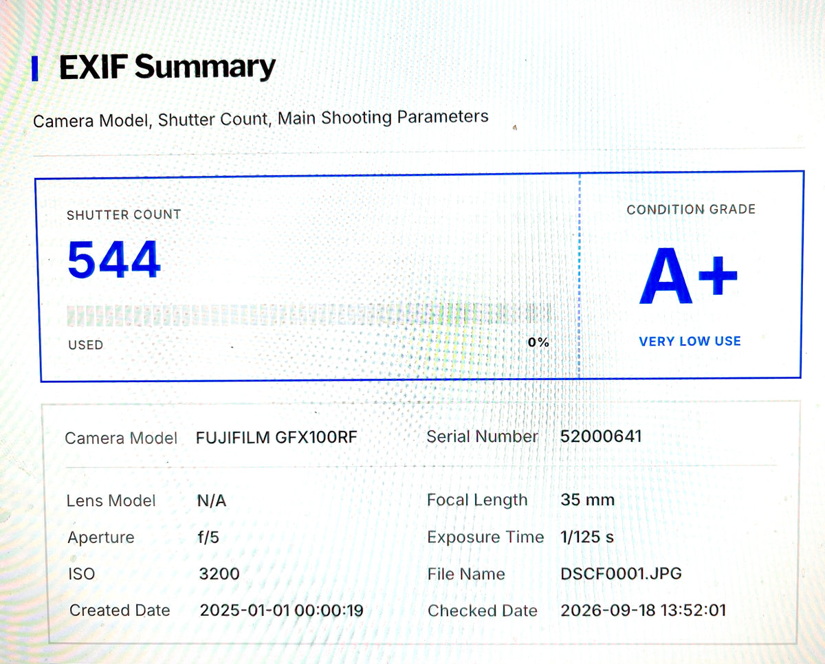Click the ISO label
The height and width of the screenshot is (664, 825).
pyautogui.click(x=82, y=573)
